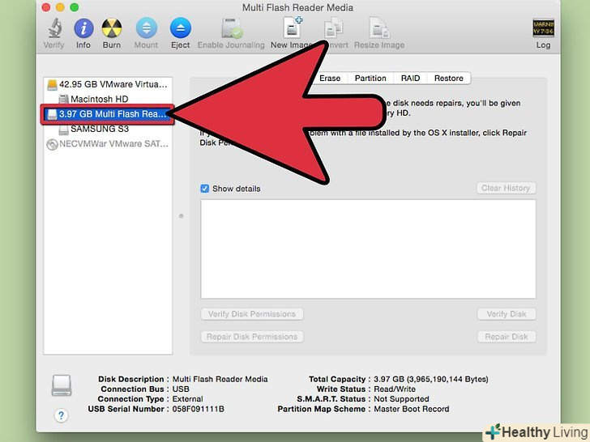The image size is (590, 442).
Task: Click the Verify microscope icon
Action: point(54,28)
